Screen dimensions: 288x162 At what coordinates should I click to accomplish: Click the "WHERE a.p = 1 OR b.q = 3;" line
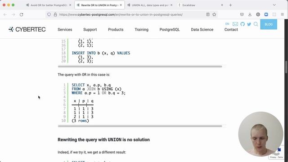coord(99,93)
